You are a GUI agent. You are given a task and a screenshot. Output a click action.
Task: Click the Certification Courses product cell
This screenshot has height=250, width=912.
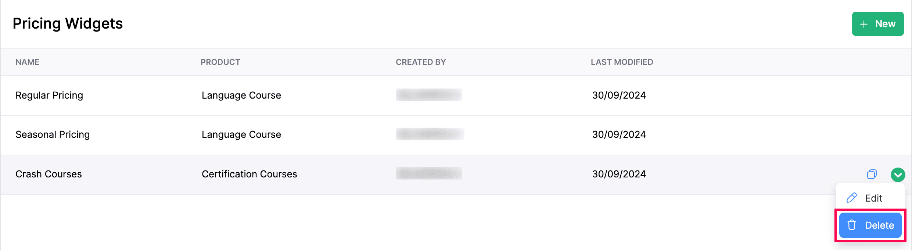pos(249,174)
